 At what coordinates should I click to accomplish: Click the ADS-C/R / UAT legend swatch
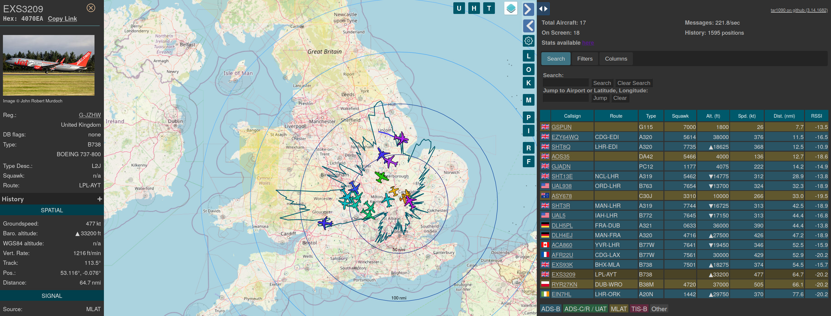pyautogui.click(x=585, y=309)
